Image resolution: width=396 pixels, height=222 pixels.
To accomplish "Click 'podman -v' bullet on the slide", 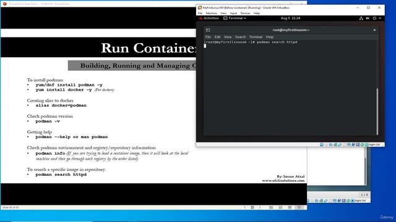I will click(x=48, y=121).
